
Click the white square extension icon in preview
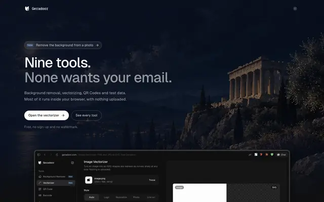(256, 155)
